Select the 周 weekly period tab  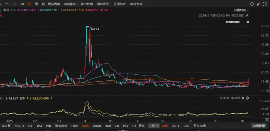[36, 4]
